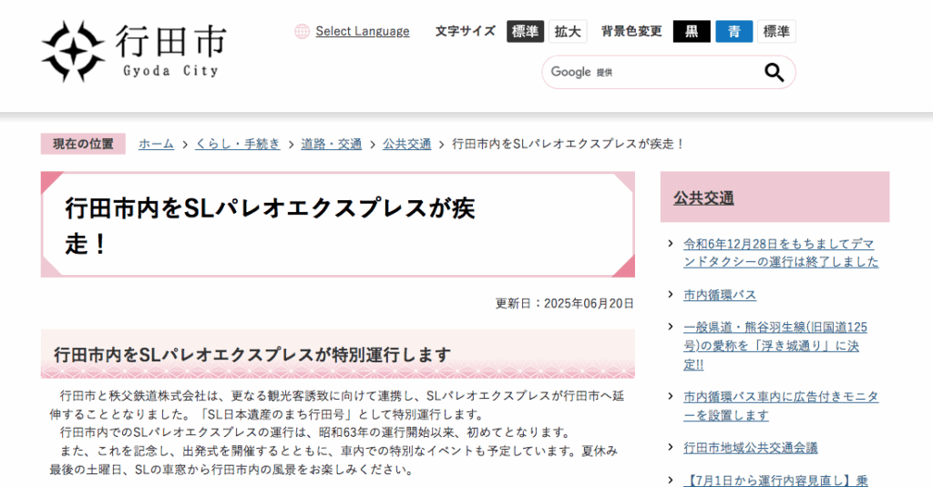This screenshot has height=487, width=933.
Task: Click the 更新日：2025年06月20日 text
Action: (564, 303)
